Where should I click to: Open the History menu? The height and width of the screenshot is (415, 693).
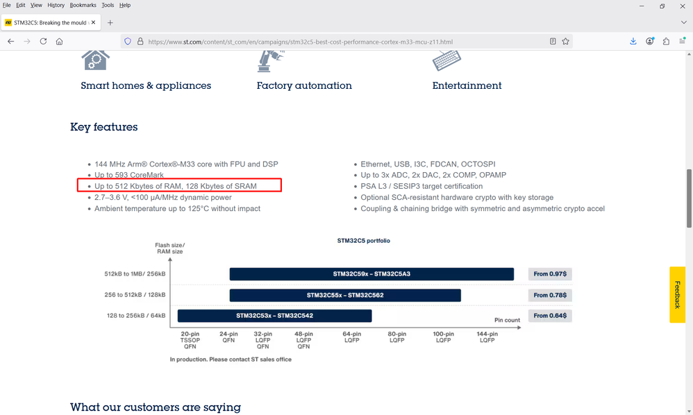[56, 6]
